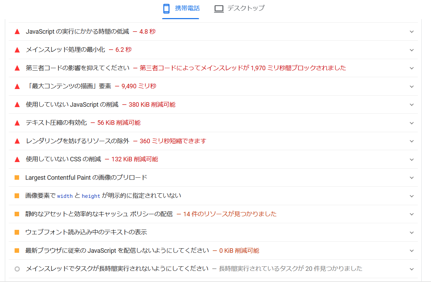This screenshot has width=431, height=282.
Task: Click the 380 KiB 削減可能 savings text
Action: pos(152,105)
